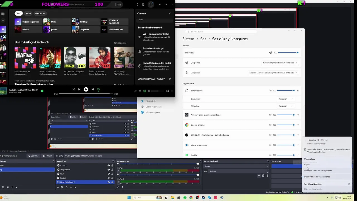Open the Spotify friend activity icon

(143, 4)
